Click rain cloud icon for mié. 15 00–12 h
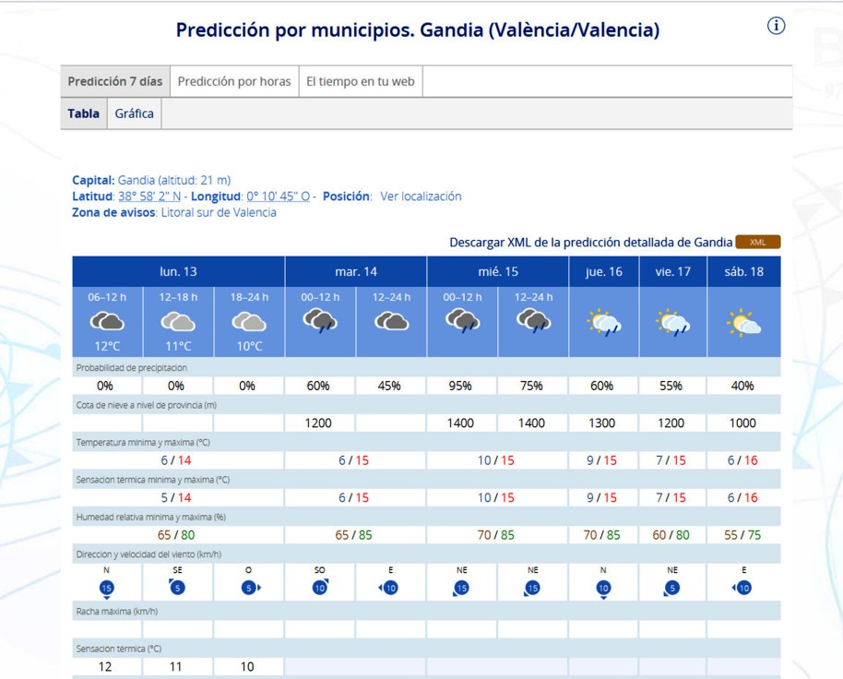Image resolution: width=843 pixels, height=679 pixels. 462,321
